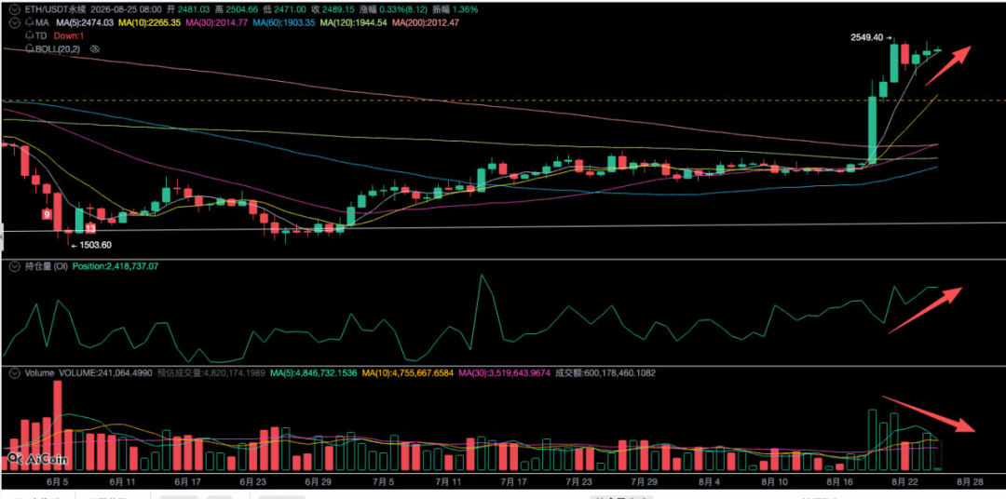Click the 持仓量 (OI) panel label
The image size is (1006, 499).
[x=45, y=265]
